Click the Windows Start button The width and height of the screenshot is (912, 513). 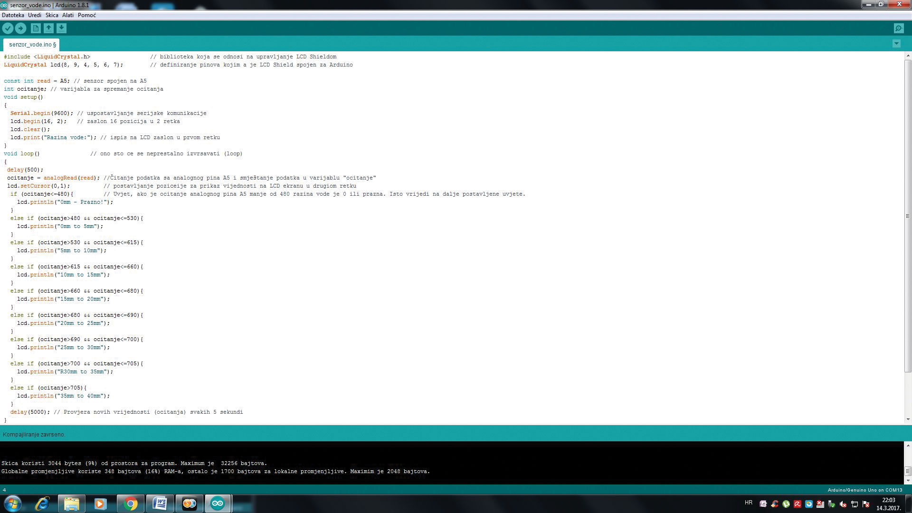pos(13,503)
